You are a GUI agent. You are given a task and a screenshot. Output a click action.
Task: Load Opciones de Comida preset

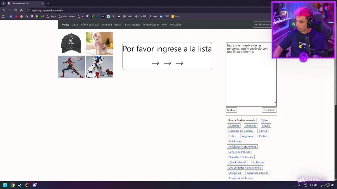240,131
